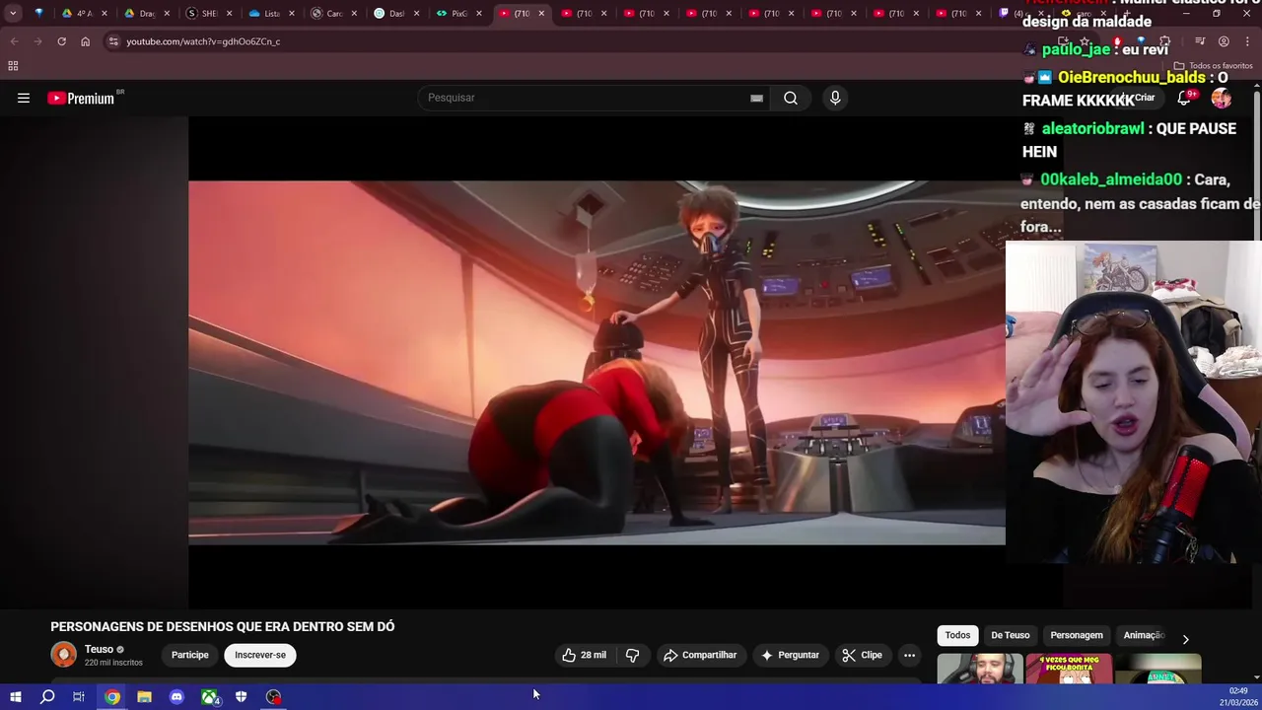Click the Perguntar ask button
The image size is (1262, 710).
(790, 655)
